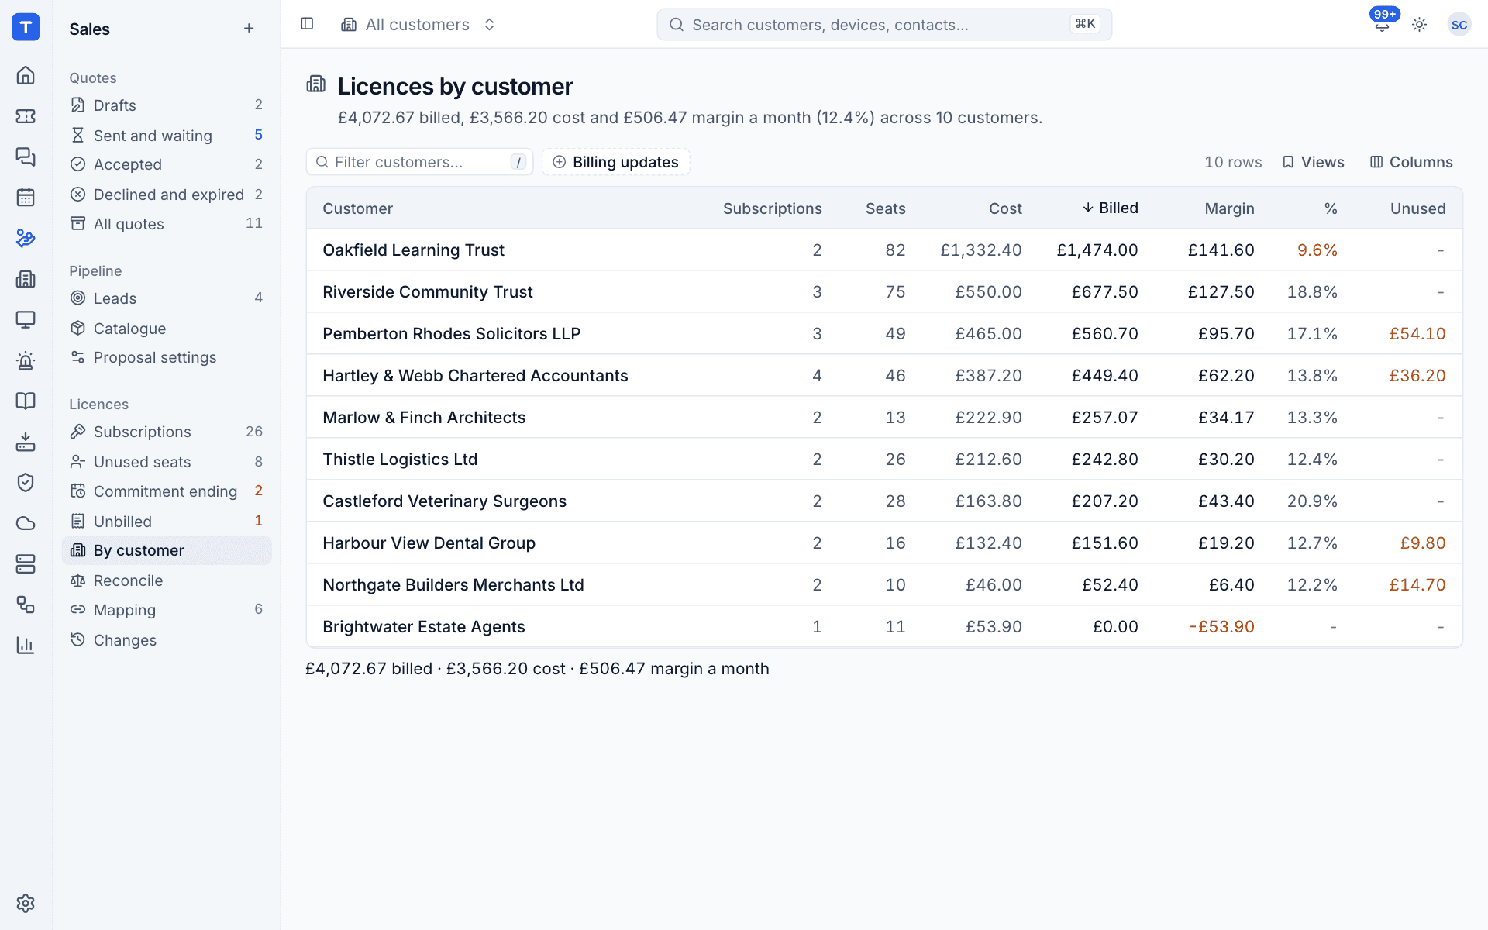Open the home icon in left rail

coord(26,75)
